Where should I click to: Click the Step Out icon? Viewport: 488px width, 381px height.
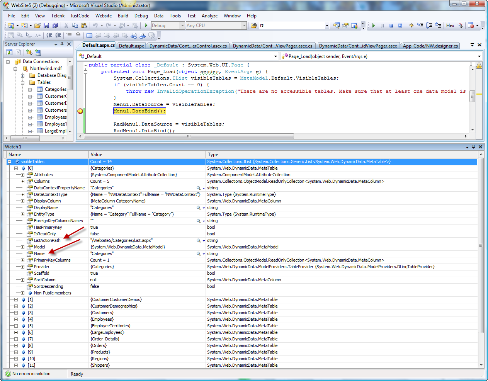tap(438, 26)
